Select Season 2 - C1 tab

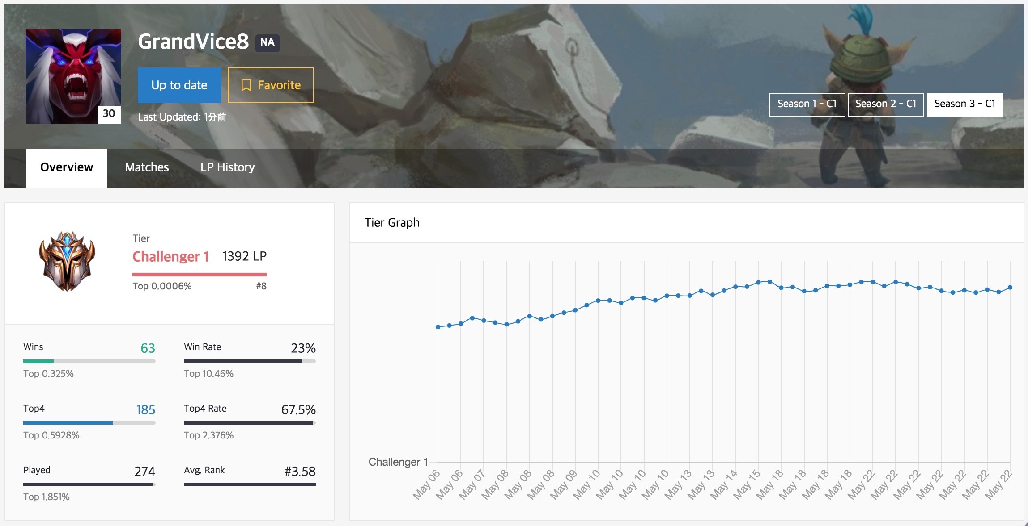coord(886,104)
